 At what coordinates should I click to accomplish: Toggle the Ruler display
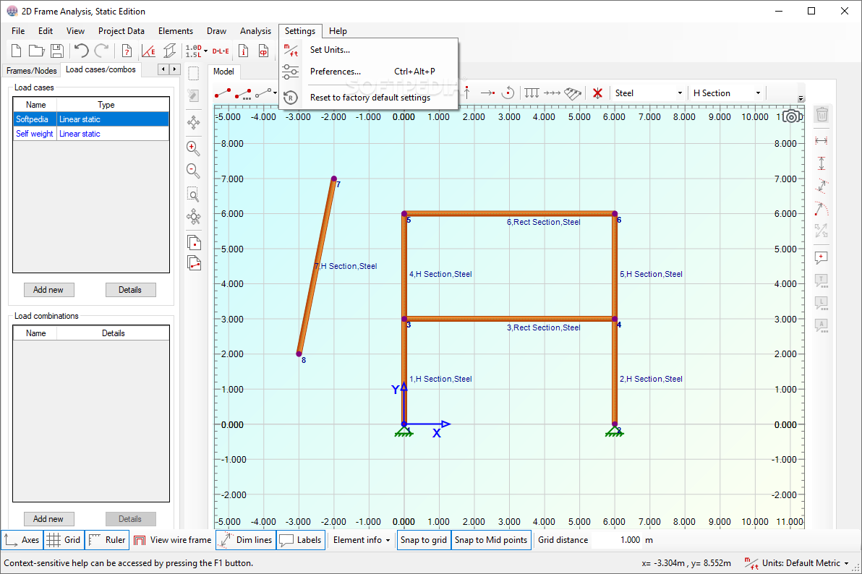tap(107, 540)
